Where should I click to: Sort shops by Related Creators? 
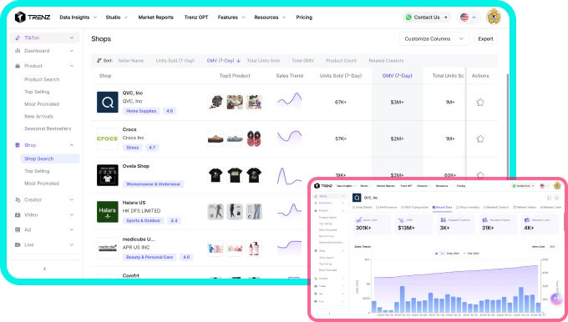[386, 61]
